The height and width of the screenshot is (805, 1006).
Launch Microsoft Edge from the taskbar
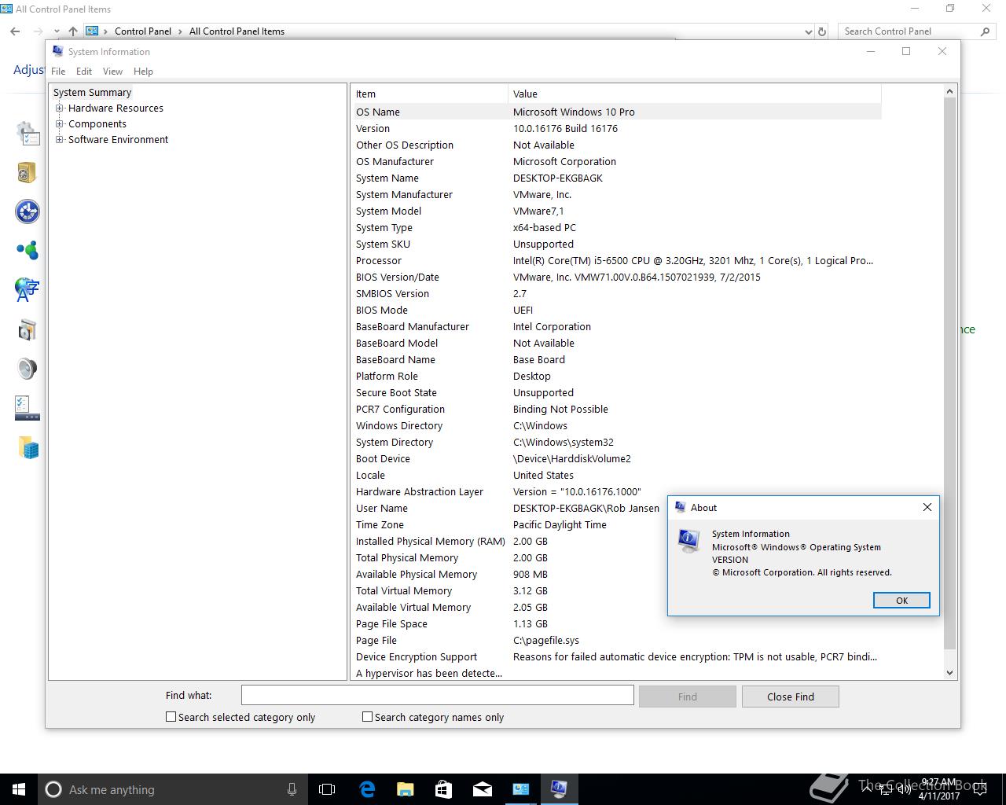367,789
